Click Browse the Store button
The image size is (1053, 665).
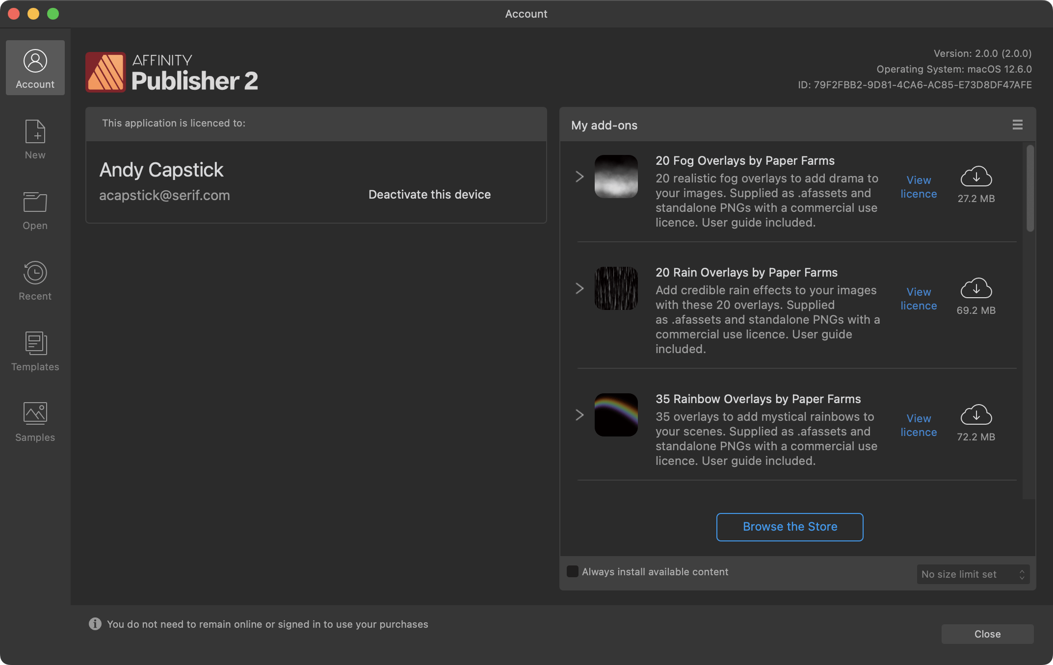tap(790, 526)
